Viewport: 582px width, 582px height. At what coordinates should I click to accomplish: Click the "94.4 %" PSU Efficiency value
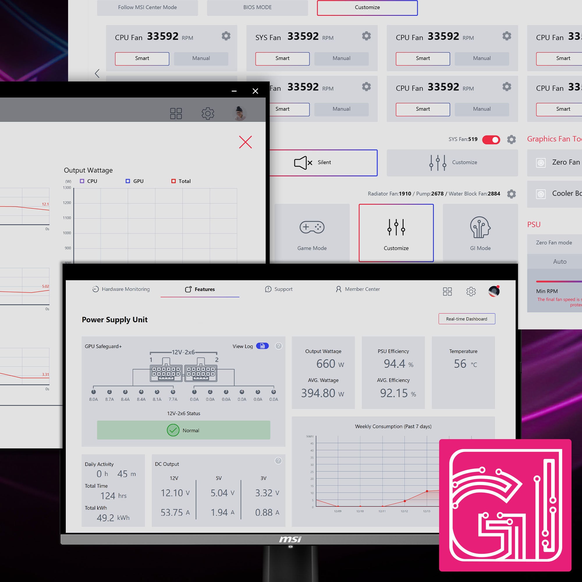(x=398, y=364)
